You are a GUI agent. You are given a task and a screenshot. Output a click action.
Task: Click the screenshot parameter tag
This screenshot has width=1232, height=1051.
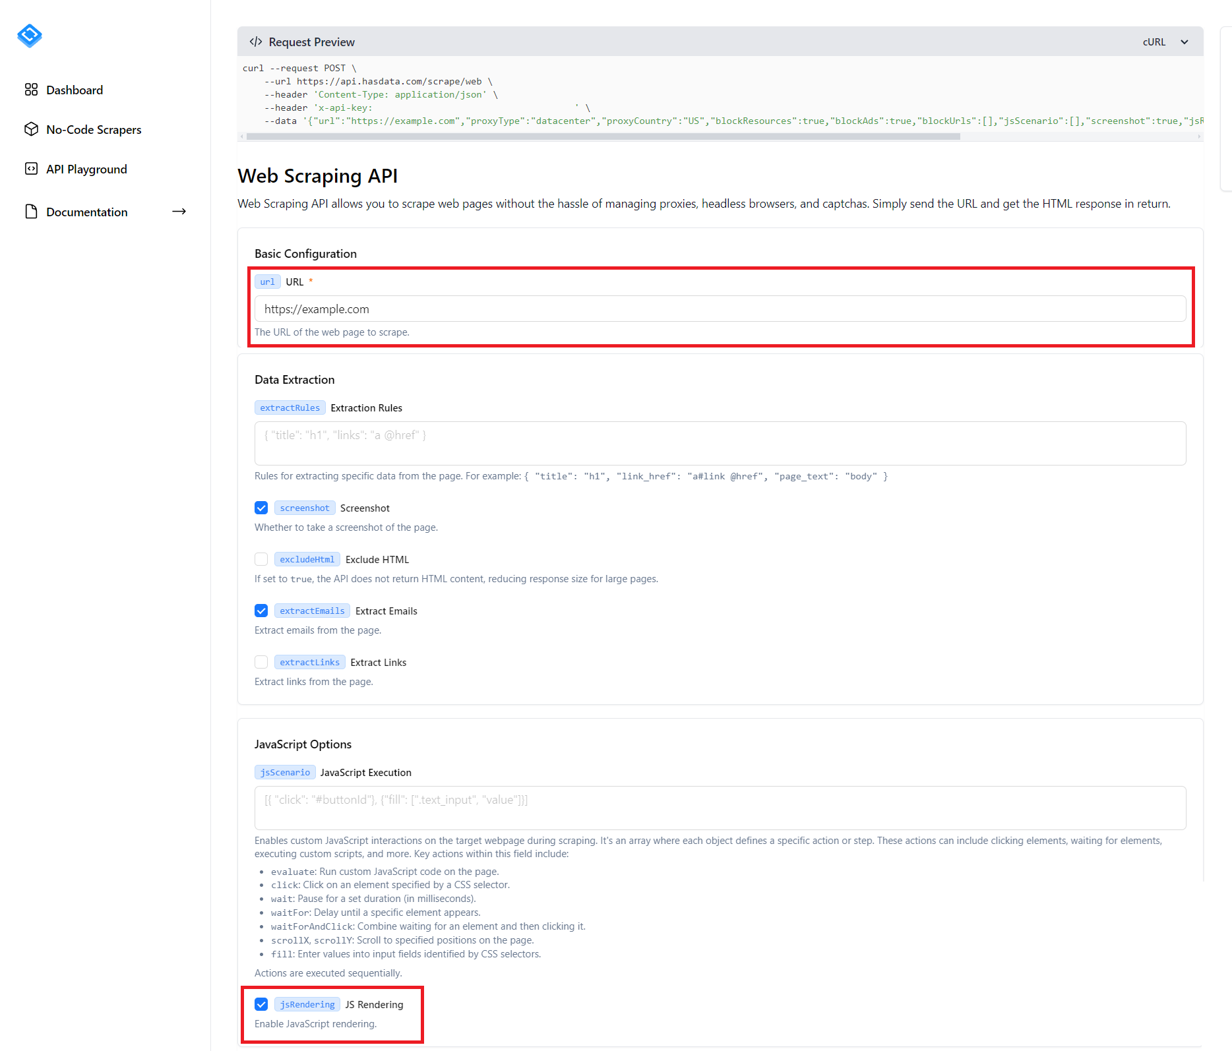[x=305, y=508]
